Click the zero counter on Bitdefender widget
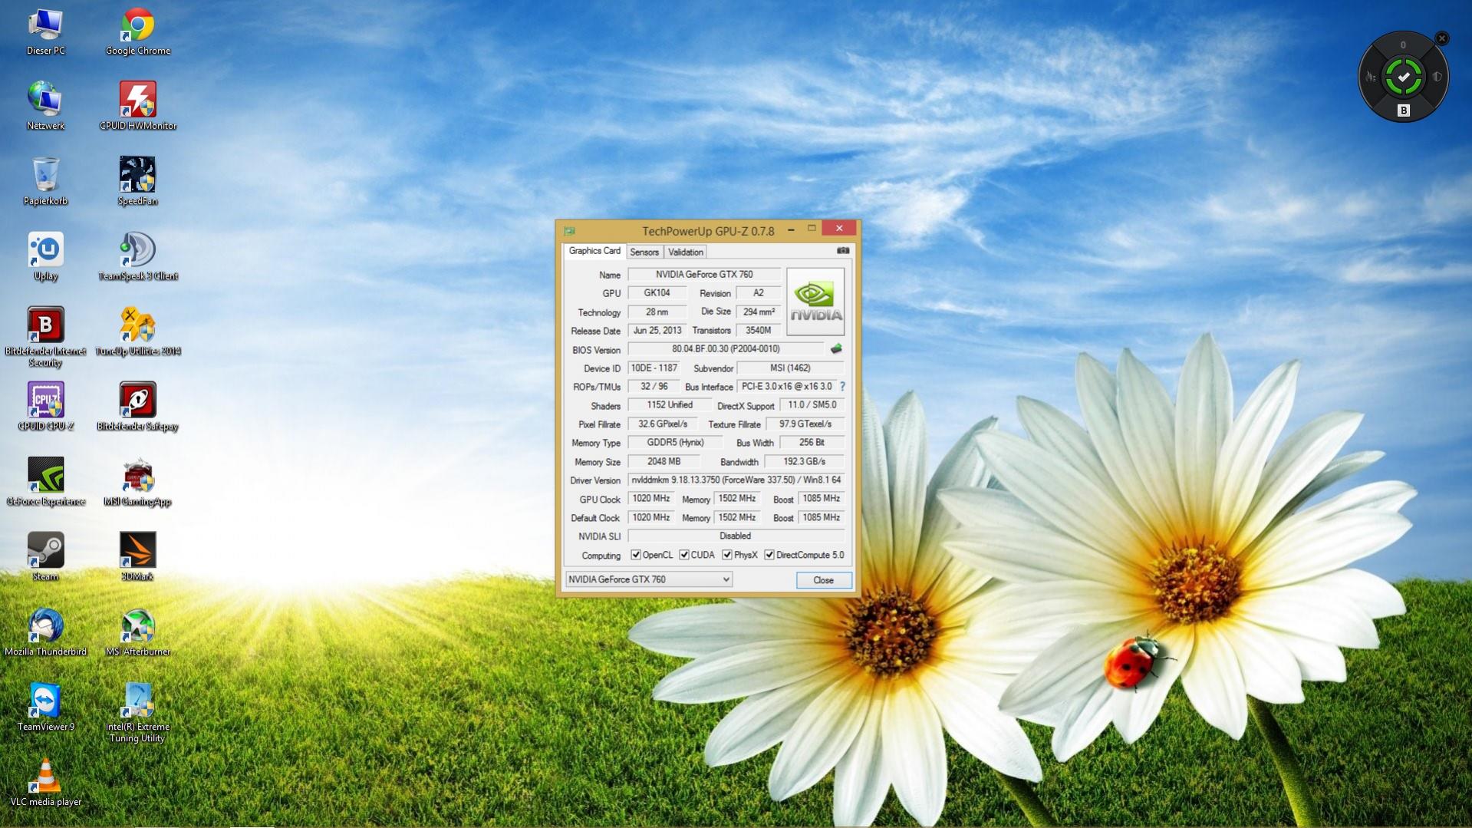1472x828 pixels. 1403,45
